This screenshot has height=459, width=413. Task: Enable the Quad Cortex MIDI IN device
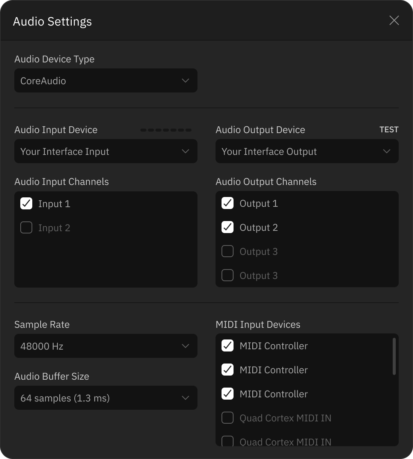pyautogui.click(x=227, y=418)
